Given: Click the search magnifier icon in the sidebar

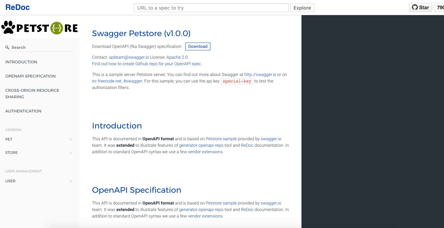Looking at the screenshot, I should tap(7, 47).
